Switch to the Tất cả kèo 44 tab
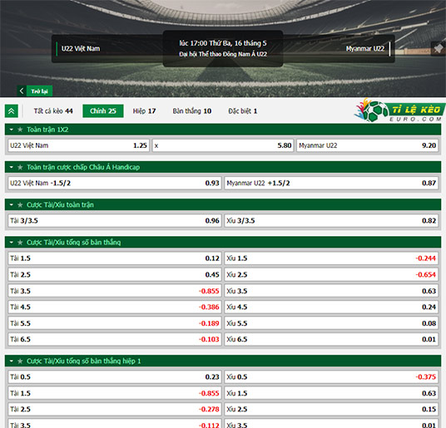The width and height of the screenshot is (446, 428). click(x=53, y=111)
